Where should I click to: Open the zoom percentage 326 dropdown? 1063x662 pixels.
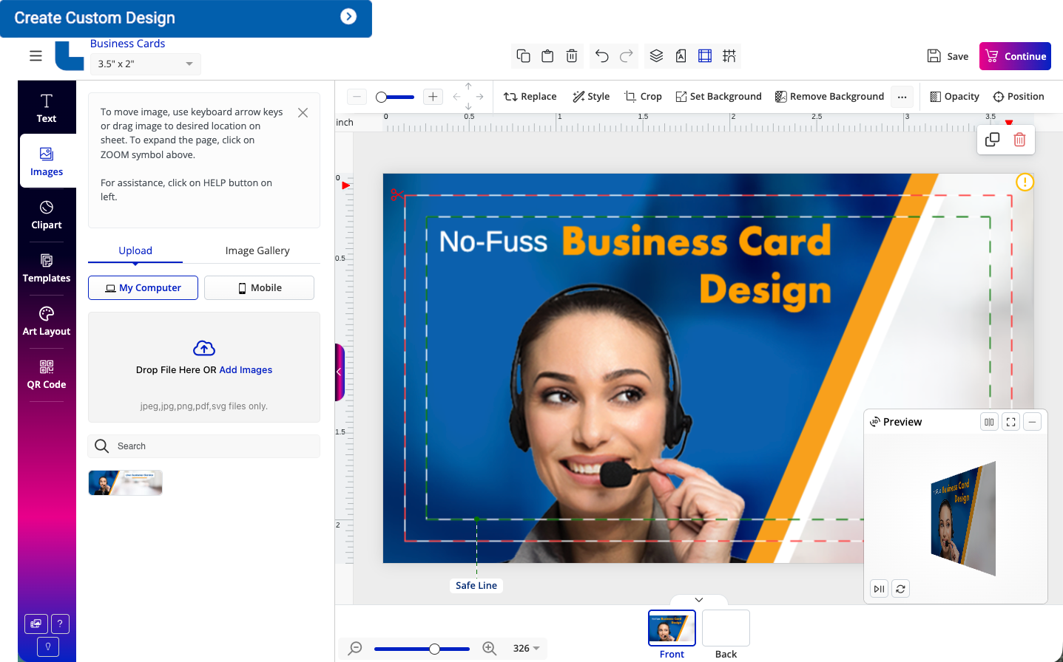click(527, 648)
